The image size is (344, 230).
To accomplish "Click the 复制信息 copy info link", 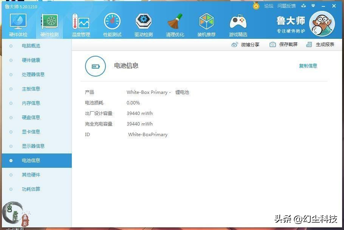I will click(x=308, y=65).
